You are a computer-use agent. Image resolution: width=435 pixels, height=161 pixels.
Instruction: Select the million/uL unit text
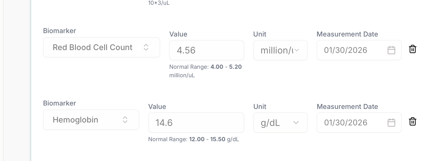[x=277, y=50]
